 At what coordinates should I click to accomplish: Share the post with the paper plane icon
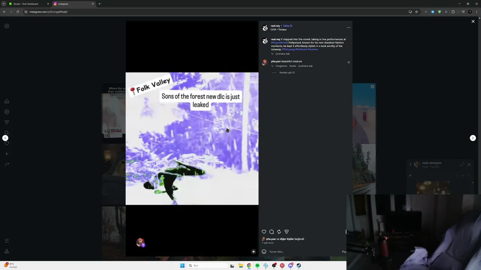point(286,232)
